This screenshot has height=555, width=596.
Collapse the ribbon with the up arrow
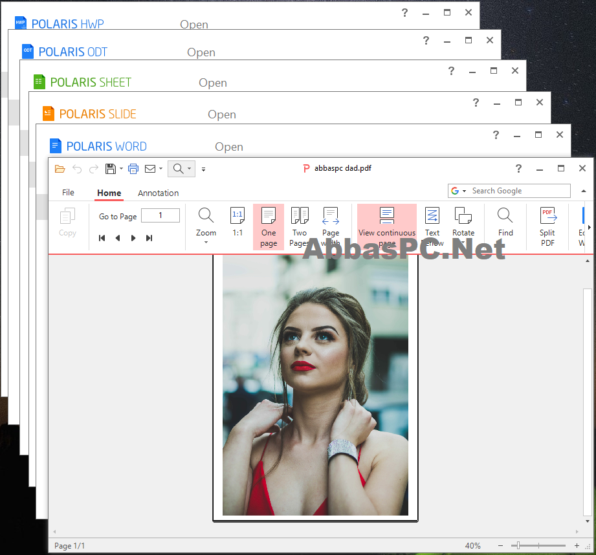[584, 191]
